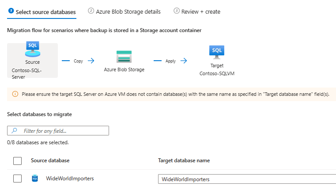
Task: Check the WideWorldImporters database checkbox
Action: pyautogui.click(x=17, y=179)
